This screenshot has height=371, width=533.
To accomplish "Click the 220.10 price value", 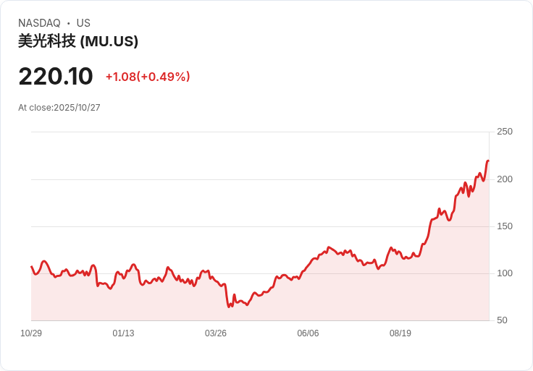I will pos(56,77).
